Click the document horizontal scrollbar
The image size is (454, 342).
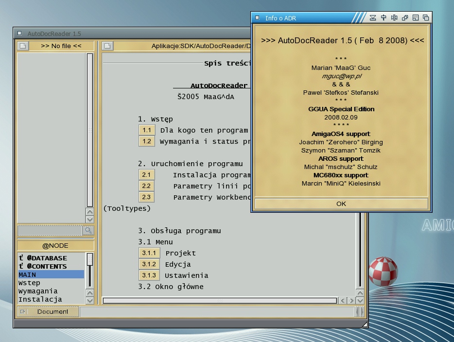(220, 301)
